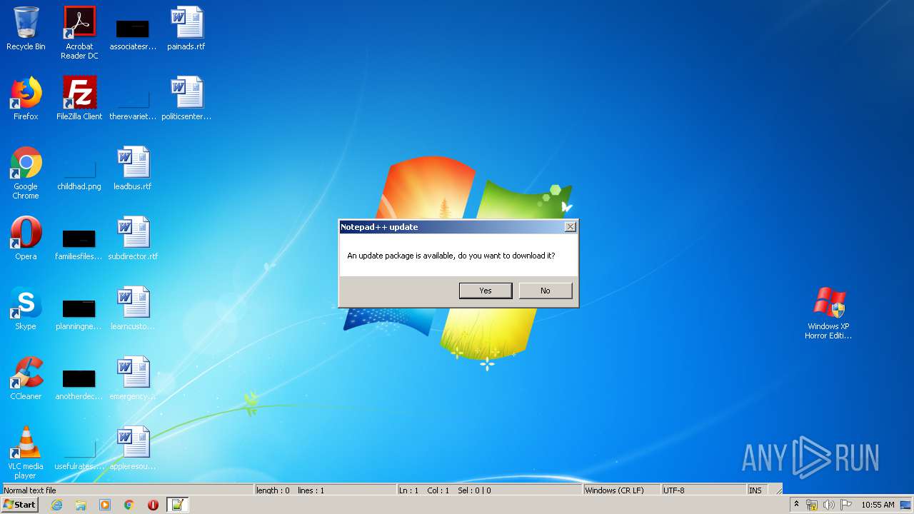Image resolution: width=914 pixels, height=514 pixels.
Task: Click the 'Windows (CR LF)' status field
Action: (622, 490)
